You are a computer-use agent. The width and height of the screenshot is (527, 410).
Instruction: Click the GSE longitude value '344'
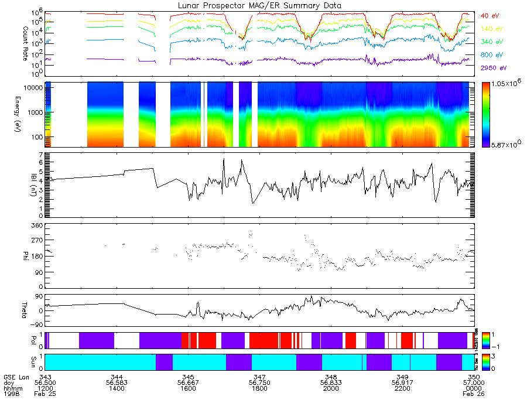[117, 377]
